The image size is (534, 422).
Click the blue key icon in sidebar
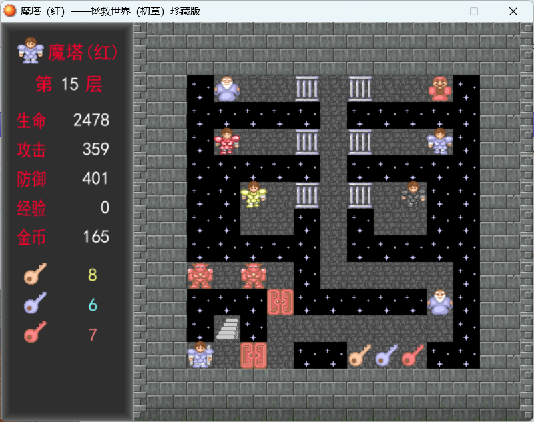pos(35,303)
